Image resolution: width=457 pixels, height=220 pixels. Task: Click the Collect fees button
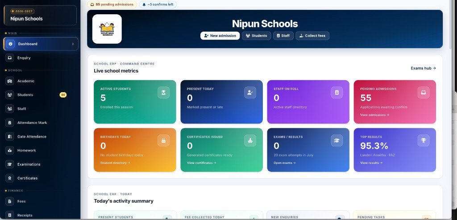(x=312, y=36)
